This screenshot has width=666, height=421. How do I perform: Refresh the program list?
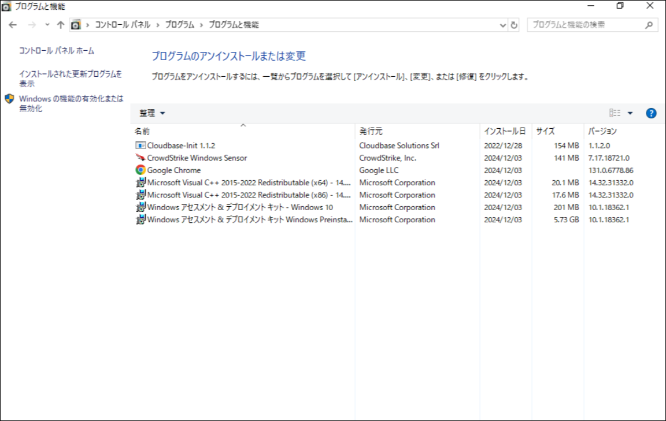(514, 25)
